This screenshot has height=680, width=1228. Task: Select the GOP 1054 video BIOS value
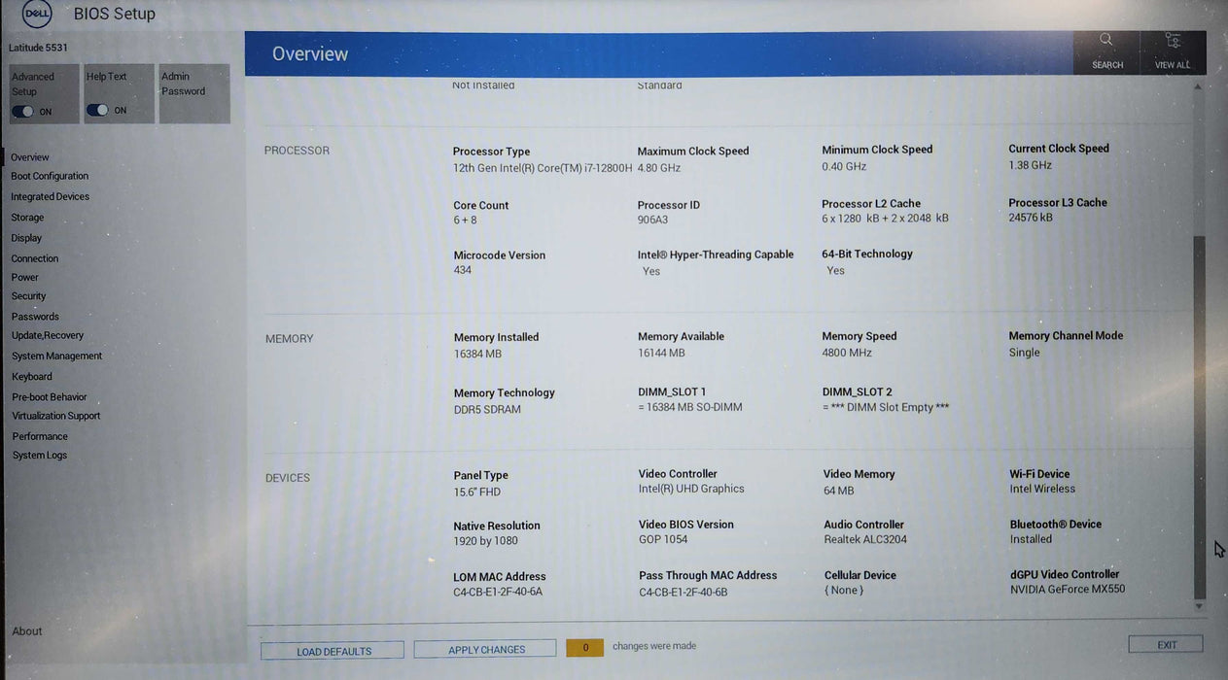click(x=663, y=539)
